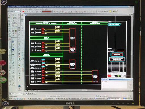Click the circled info icon in top toolbar
The height and width of the screenshot is (109, 145).
(x=97, y=12)
